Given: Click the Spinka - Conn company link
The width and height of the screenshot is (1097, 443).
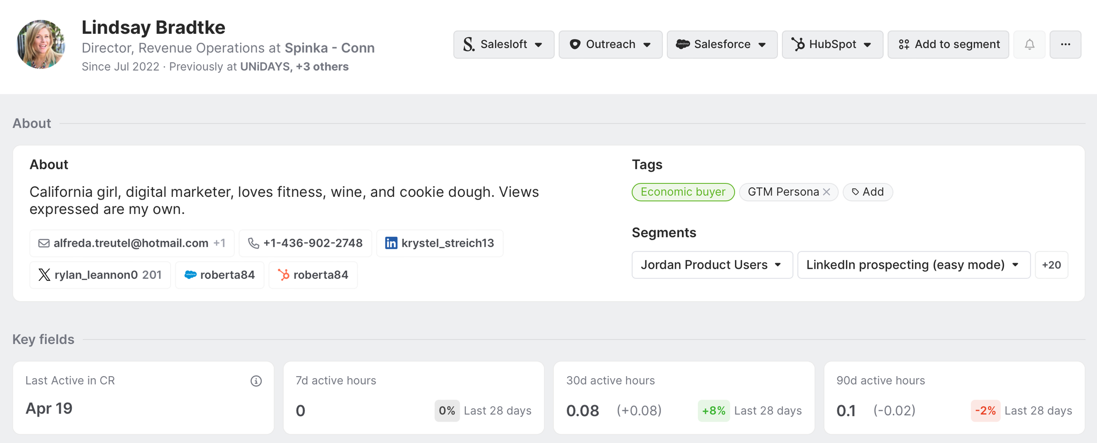Looking at the screenshot, I should 329,48.
